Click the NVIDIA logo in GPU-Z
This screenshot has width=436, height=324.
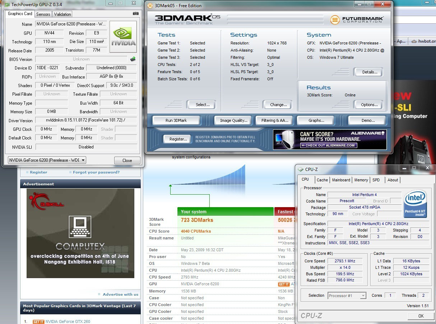pyautogui.click(x=123, y=37)
